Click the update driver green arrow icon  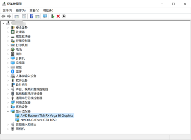click(53, 16)
